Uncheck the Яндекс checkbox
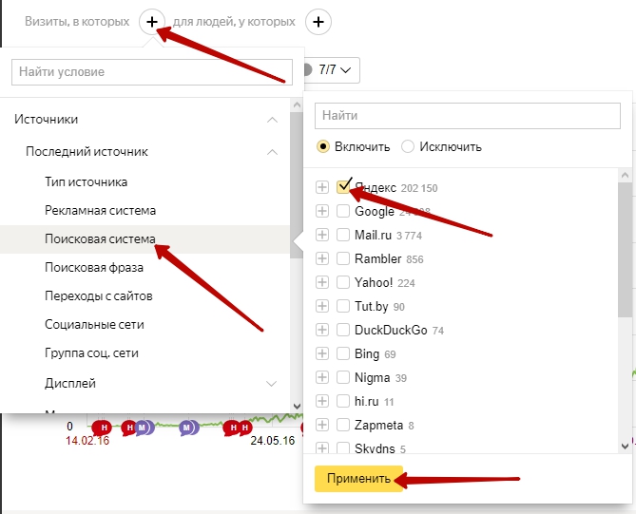The image size is (636, 514). [343, 187]
